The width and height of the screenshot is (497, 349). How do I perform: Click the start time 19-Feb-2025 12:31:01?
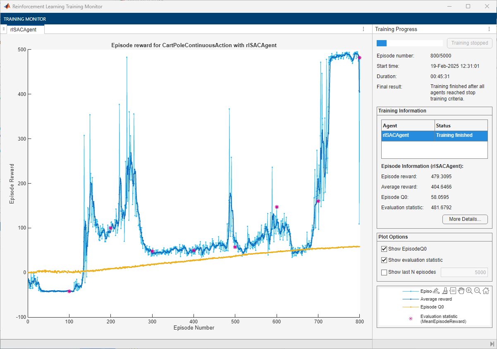(x=455, y=66)
